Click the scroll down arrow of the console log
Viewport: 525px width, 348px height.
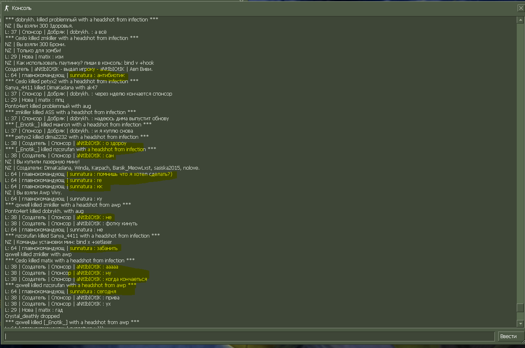520,323
